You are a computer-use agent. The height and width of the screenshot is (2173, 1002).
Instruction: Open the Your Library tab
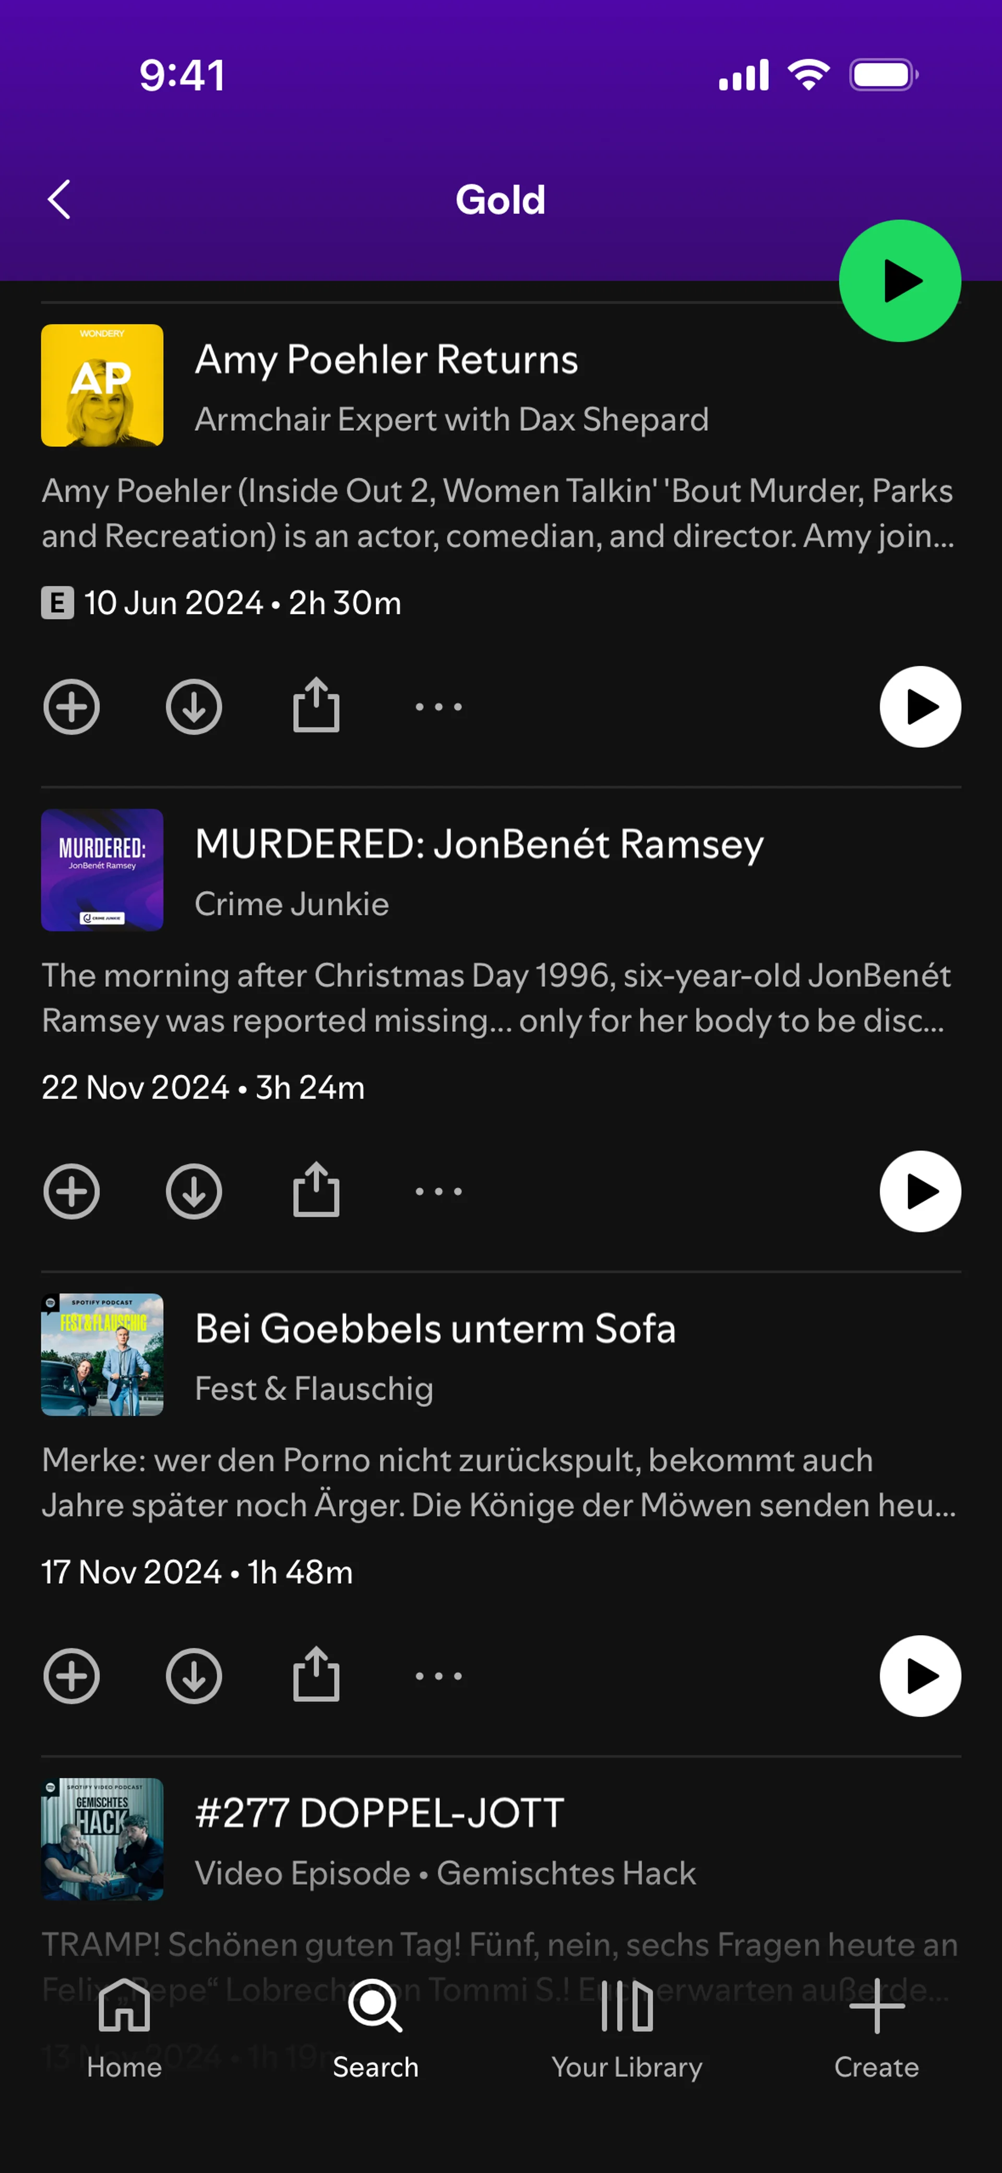627,2029
